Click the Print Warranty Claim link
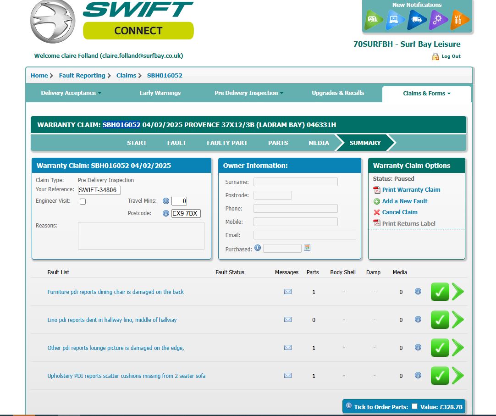The image size is (496, 416). click(411, 190)
